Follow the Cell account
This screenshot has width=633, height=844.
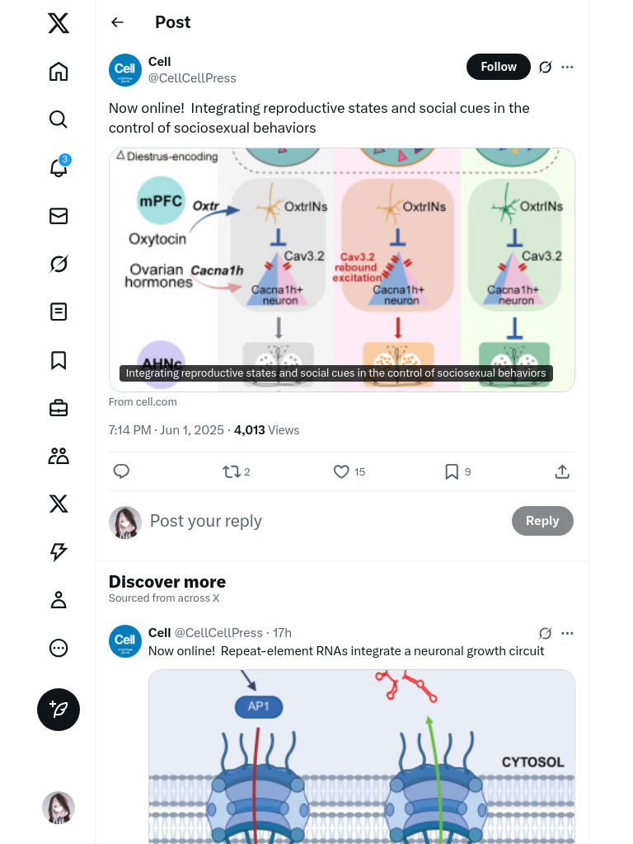click(498, 67)
